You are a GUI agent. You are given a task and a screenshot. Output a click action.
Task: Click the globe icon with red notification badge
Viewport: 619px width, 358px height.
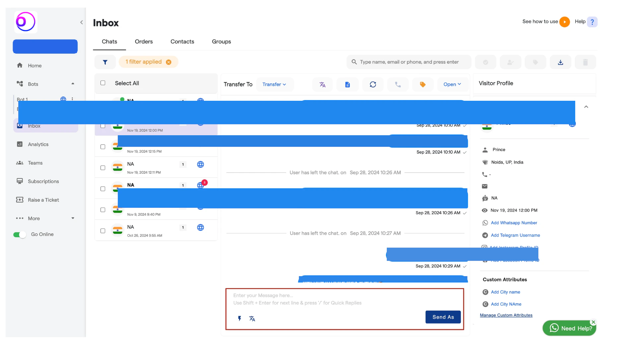(200, 185)
